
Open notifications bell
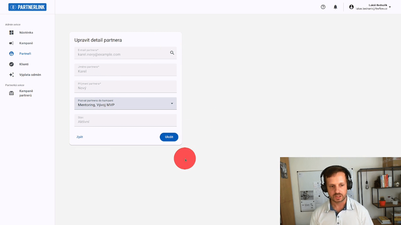pyautogui.click(x=335, y=7)
